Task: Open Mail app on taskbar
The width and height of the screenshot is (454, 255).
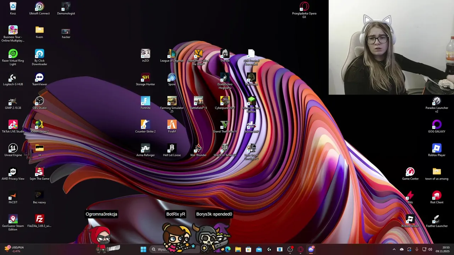Action: [x=259, y=249]
